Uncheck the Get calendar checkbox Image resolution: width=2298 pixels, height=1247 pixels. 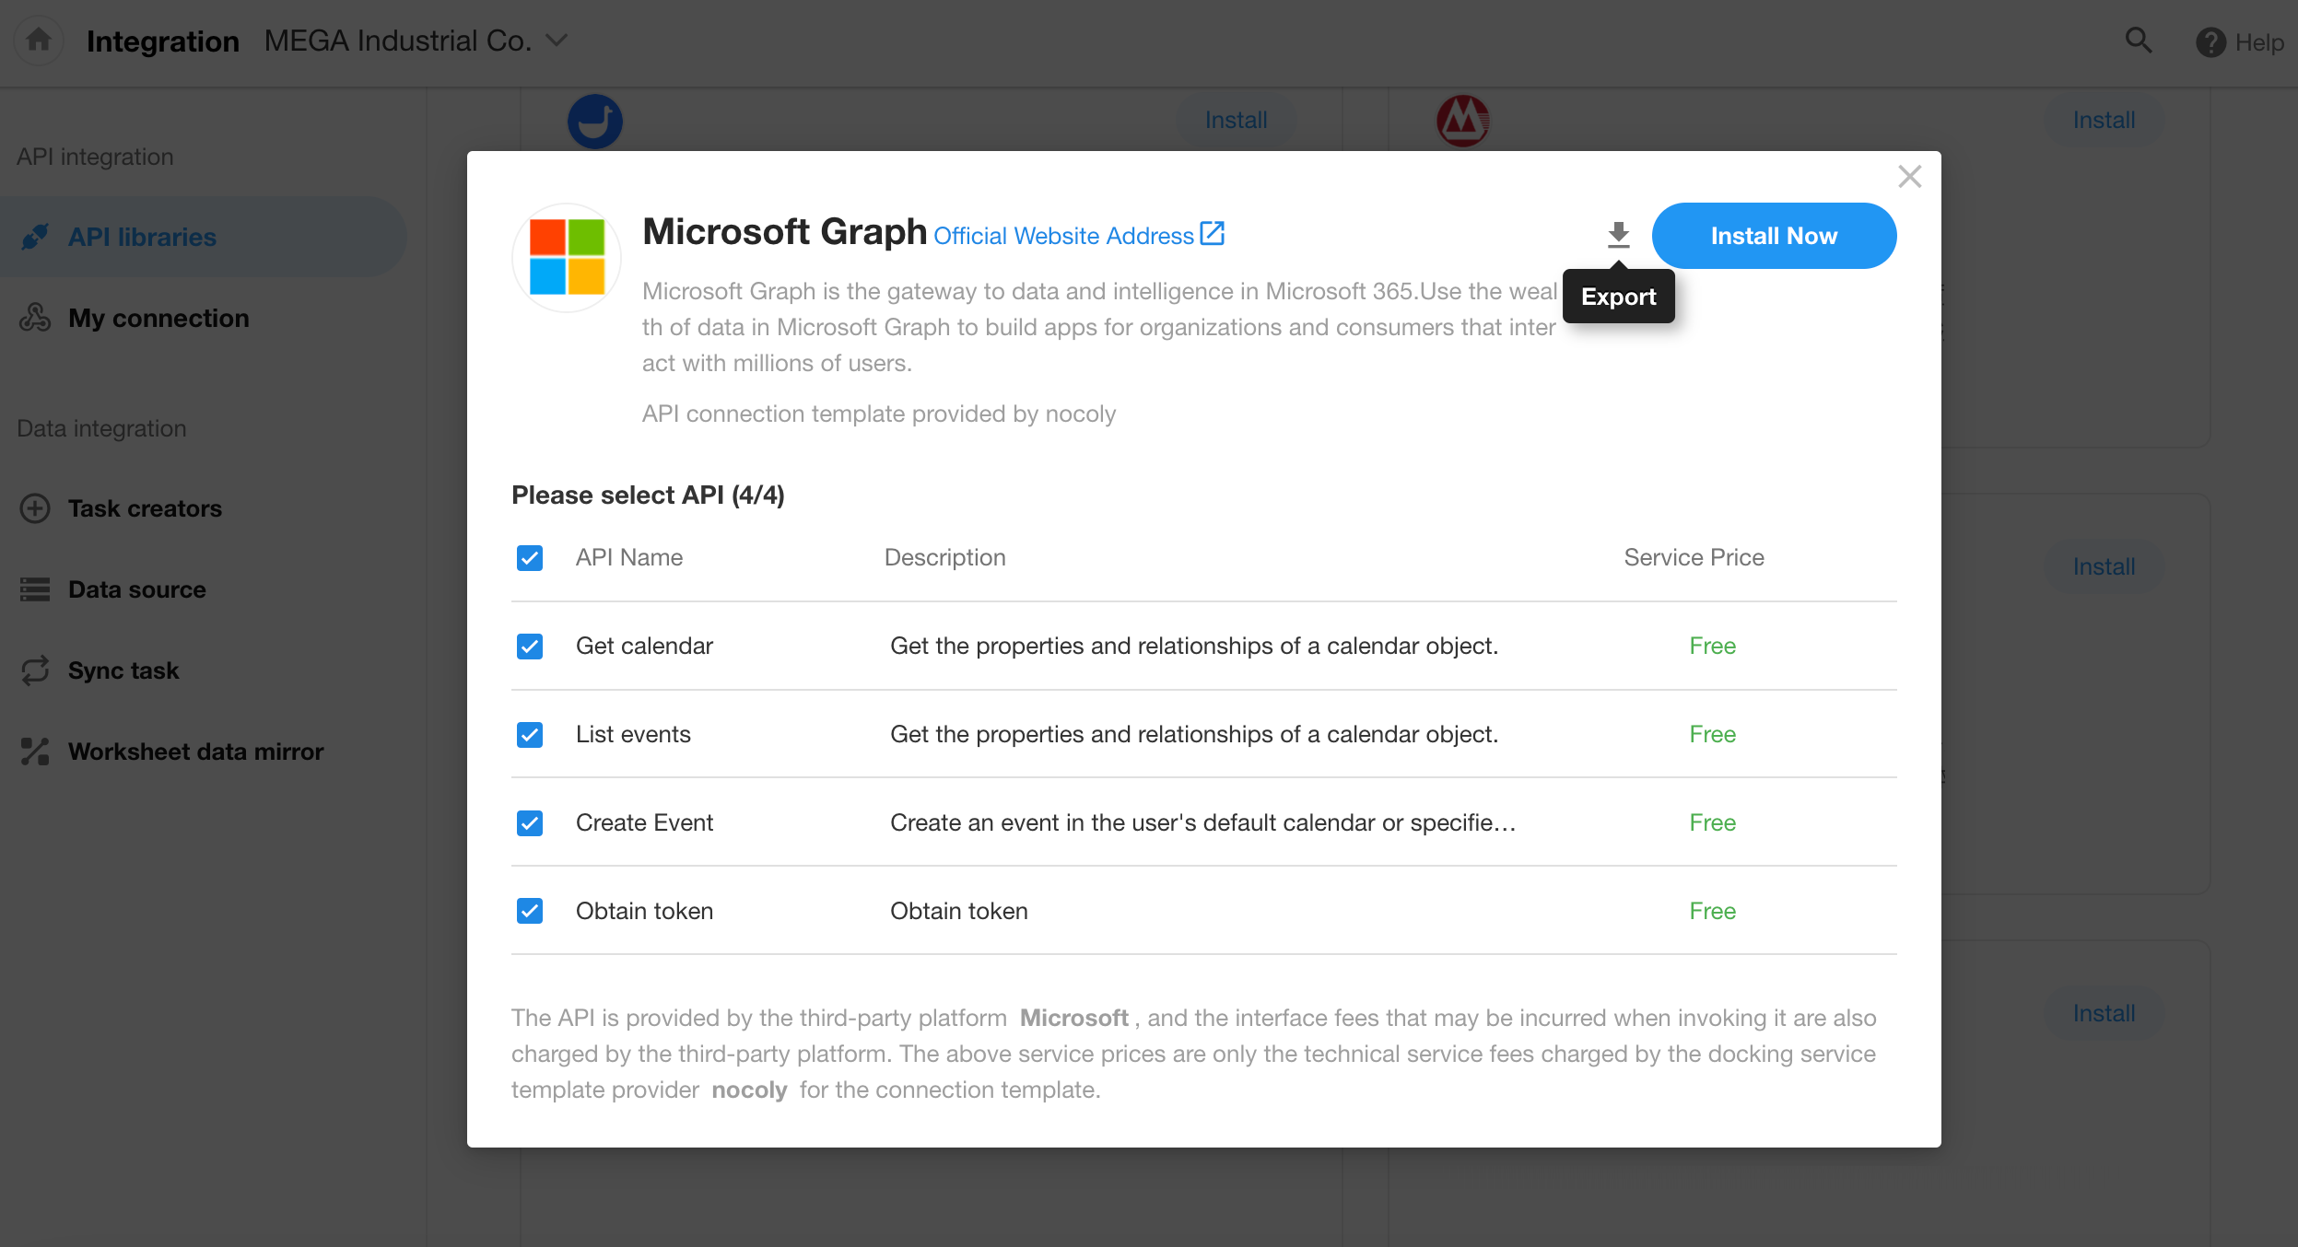point(530,647)
